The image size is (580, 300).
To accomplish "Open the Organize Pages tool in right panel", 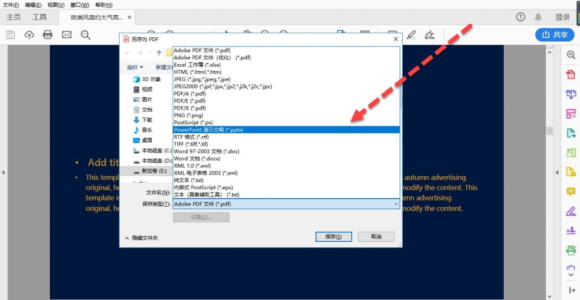I will coord(571,114).
